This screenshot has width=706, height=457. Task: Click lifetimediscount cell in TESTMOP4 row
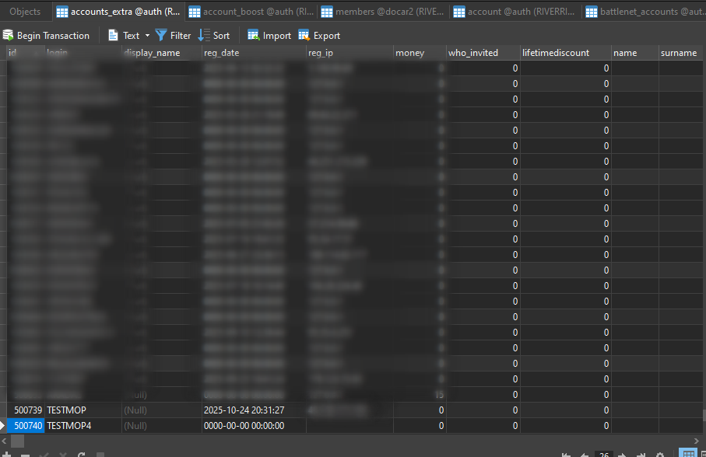pos(566,426)
